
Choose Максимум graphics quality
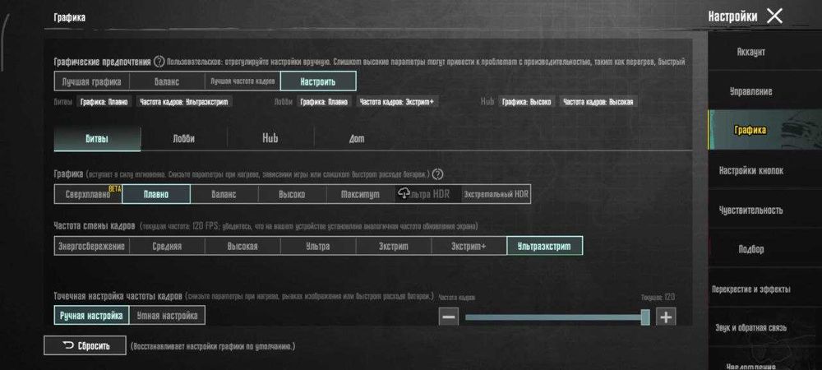pos(360,194)
